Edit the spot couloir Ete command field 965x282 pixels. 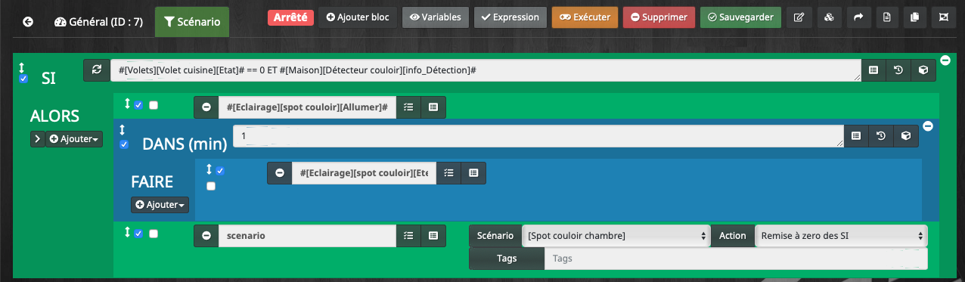tap(365, 173)
